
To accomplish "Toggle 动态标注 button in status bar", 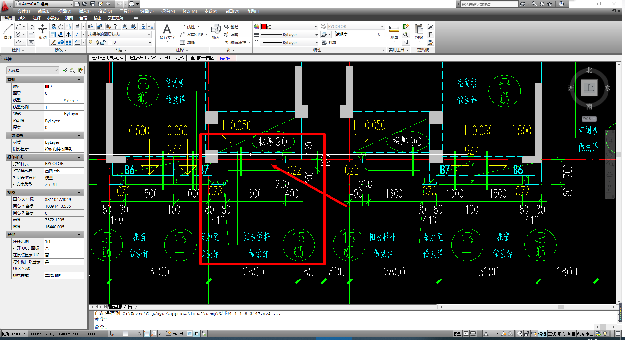I will click(585, 334).
